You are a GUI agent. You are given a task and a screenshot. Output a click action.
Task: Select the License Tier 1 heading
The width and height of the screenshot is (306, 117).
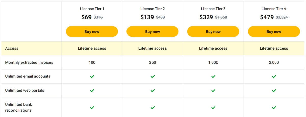point(92,9)
